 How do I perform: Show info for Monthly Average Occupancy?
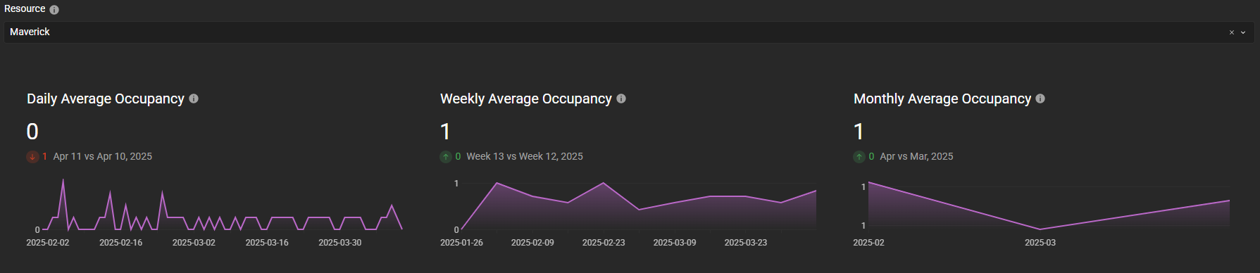1040,99
